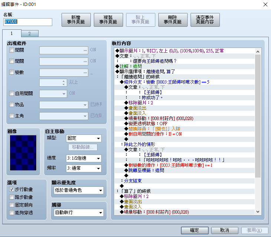Open the 類型 dropdown set to 固定
This screenshot has height=237, width=271.
tap(84, 138)
